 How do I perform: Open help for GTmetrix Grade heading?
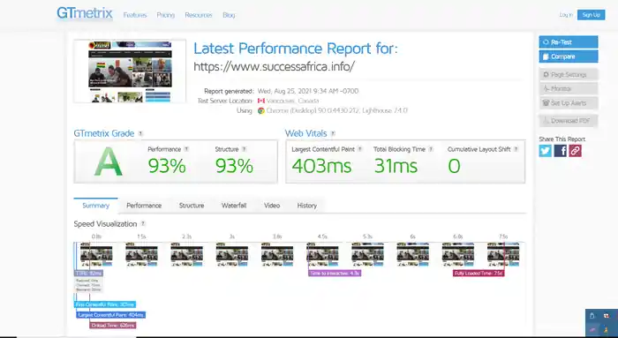[x=140, y=133]
